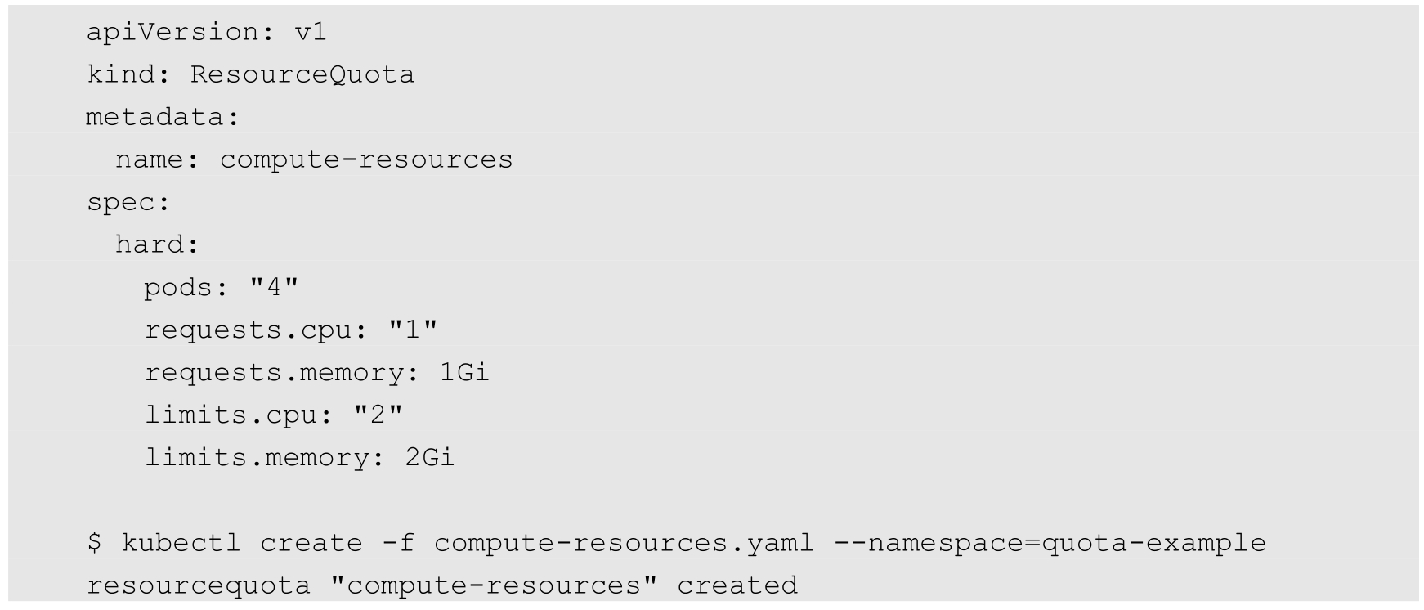Click the hard: key

point(157,244)
